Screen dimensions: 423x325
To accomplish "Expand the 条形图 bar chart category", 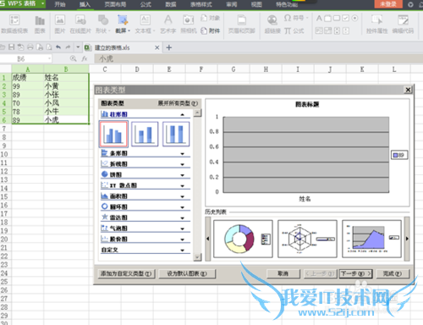I will pyautogui.click(x=183, y=153).
